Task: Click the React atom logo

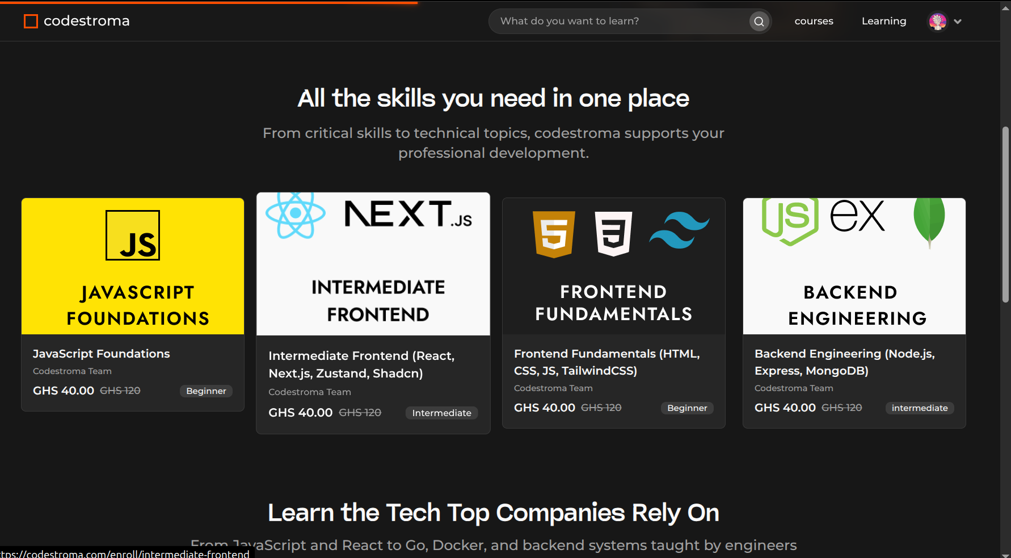Action: 295,215
